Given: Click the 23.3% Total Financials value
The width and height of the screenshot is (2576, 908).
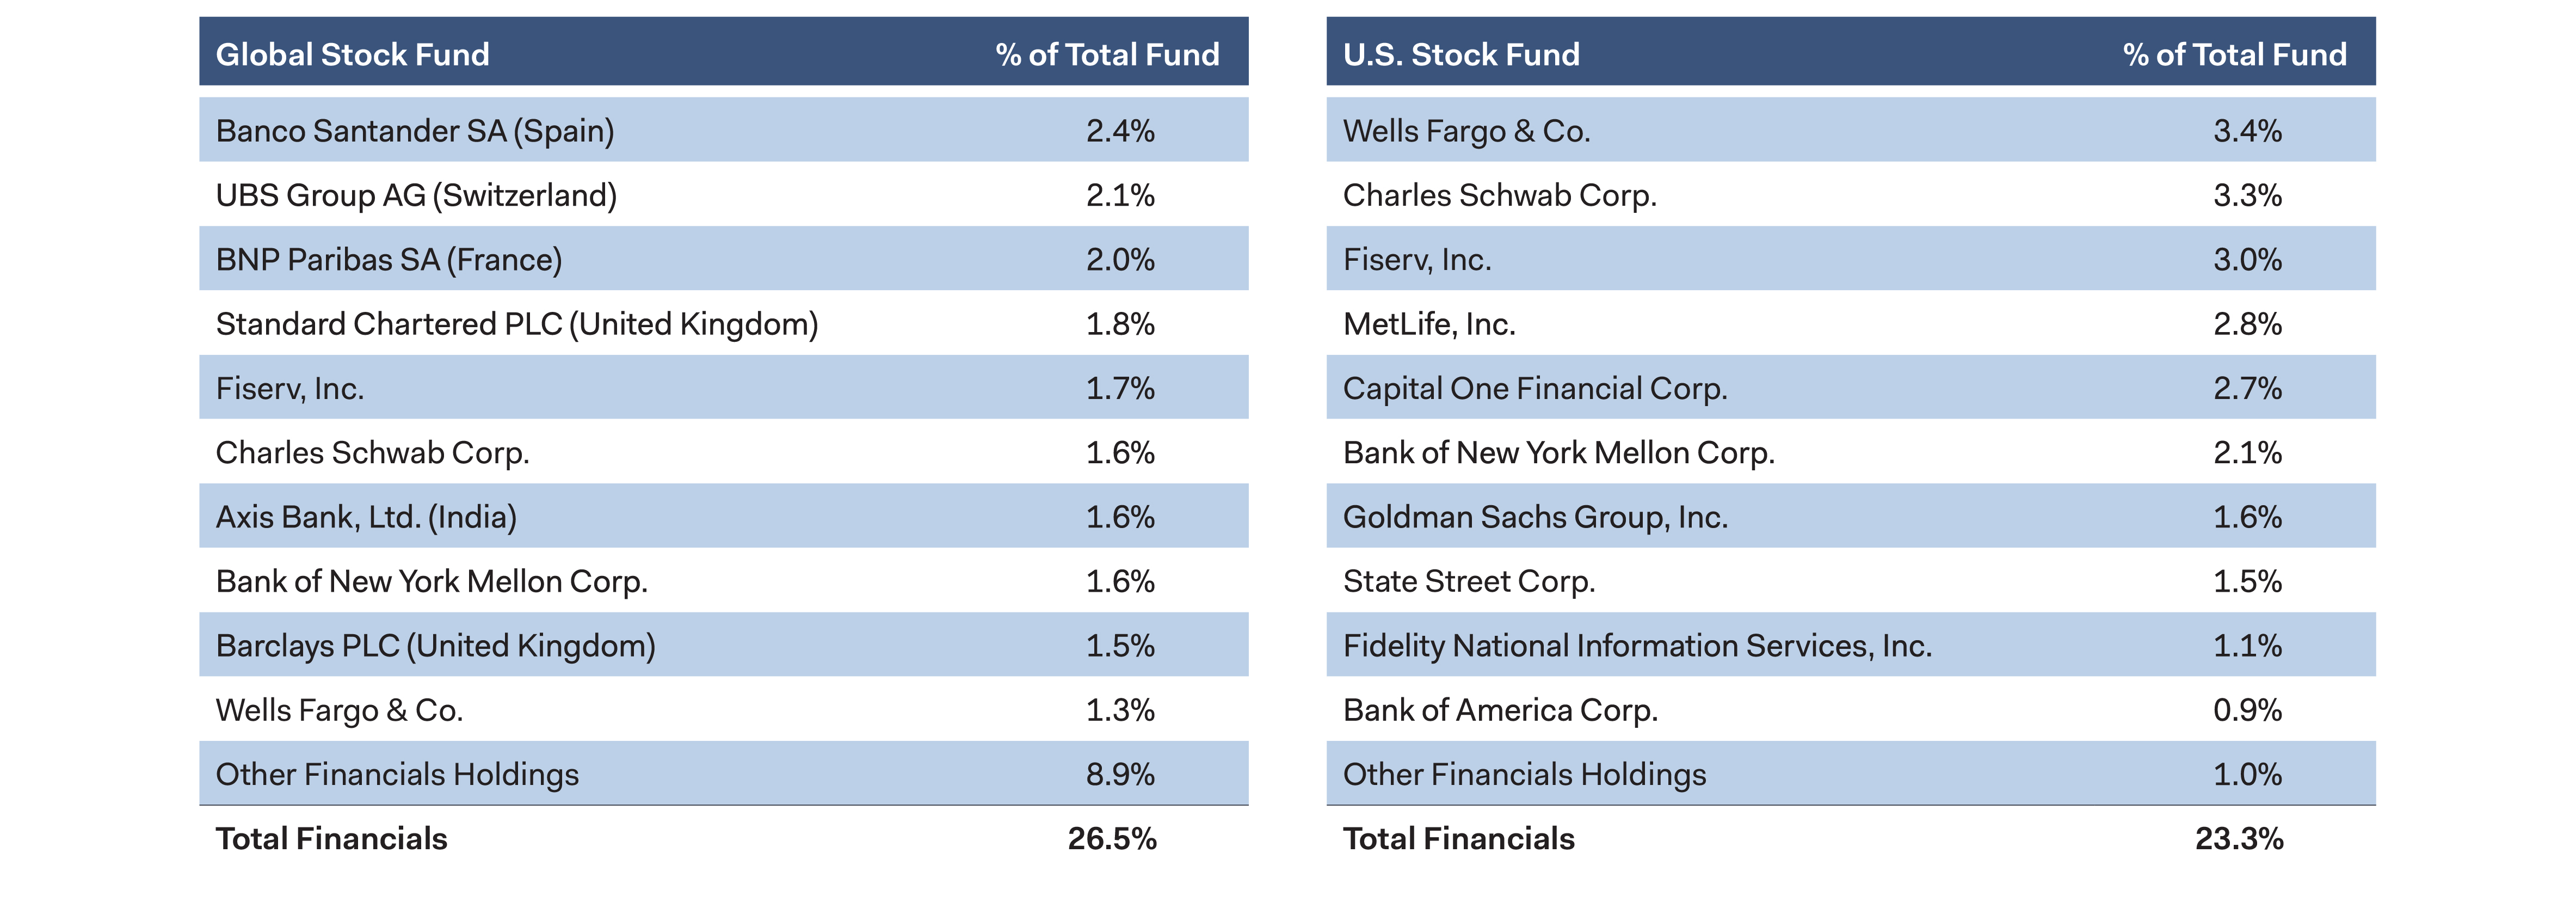Looking at the screenshot, I should (x=2238, y=839).
